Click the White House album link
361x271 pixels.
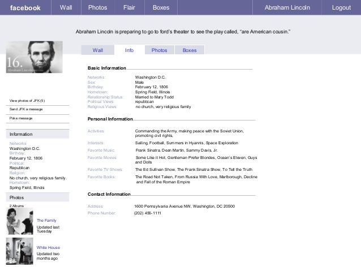48,247
